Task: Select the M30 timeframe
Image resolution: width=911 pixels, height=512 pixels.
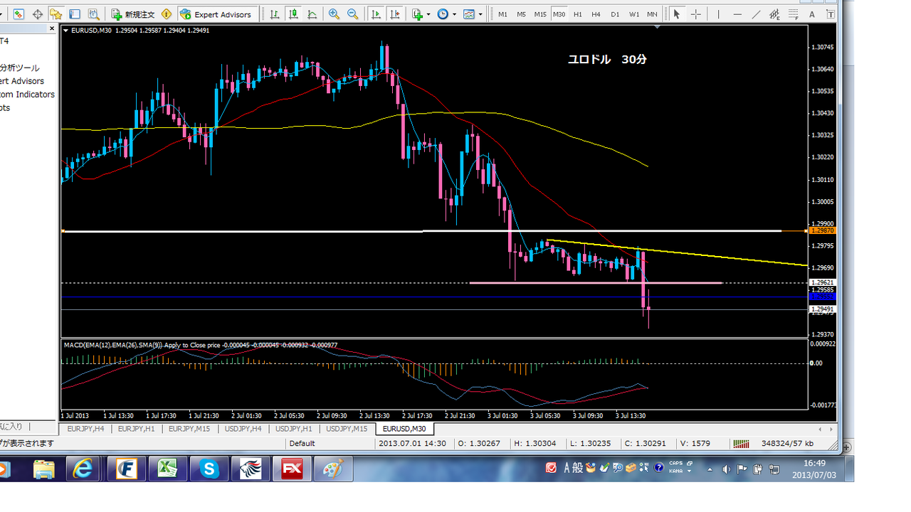Action: 559,14
